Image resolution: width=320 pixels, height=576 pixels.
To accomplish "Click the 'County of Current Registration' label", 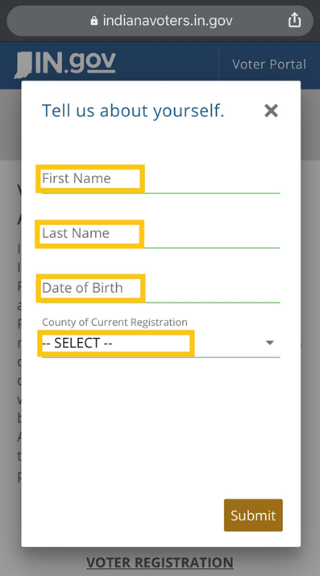I will pyautogui.click(x=114, y=322).
